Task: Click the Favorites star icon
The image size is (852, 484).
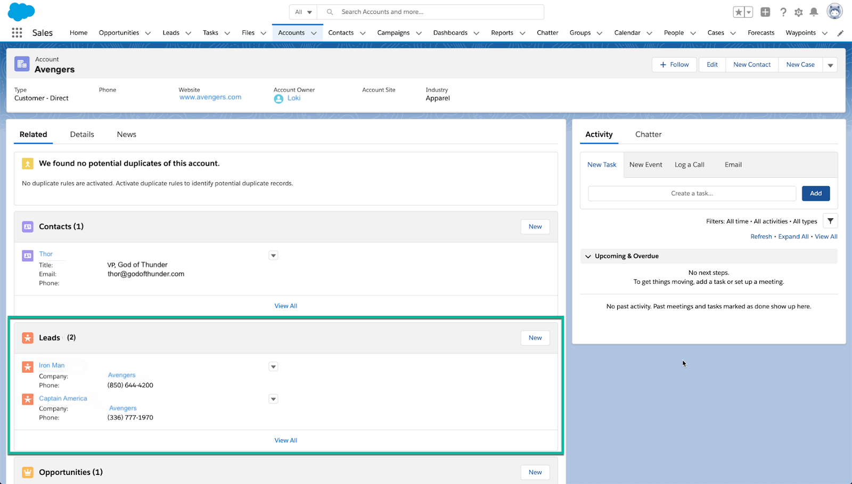Action: [739, 12]
